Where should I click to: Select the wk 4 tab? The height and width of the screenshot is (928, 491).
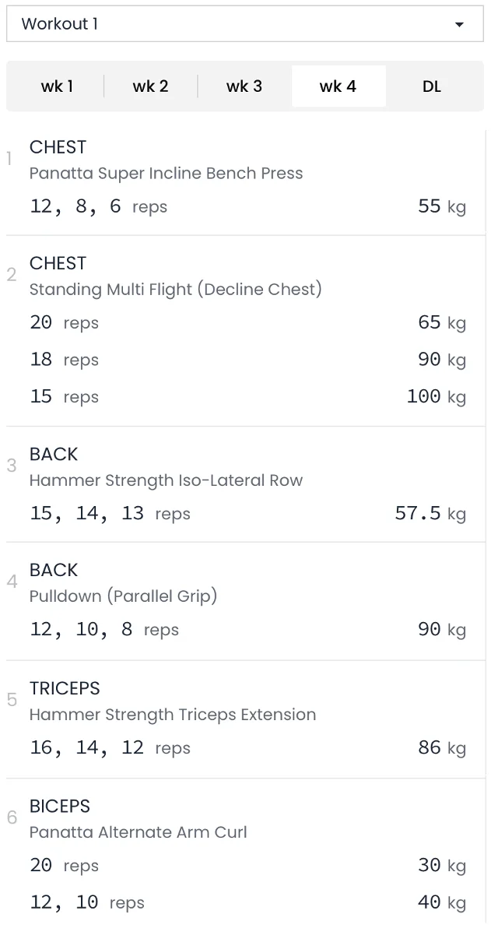pos(338,86)
